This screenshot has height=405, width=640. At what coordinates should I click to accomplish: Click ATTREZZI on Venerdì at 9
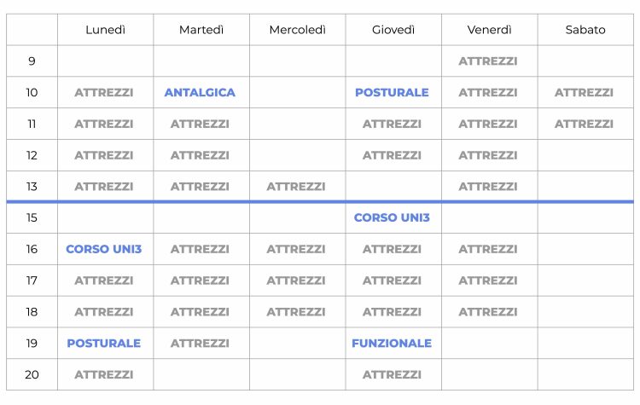pos(488,61)
